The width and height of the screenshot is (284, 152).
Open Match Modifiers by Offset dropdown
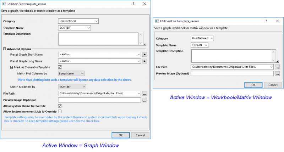click(71, 86)
